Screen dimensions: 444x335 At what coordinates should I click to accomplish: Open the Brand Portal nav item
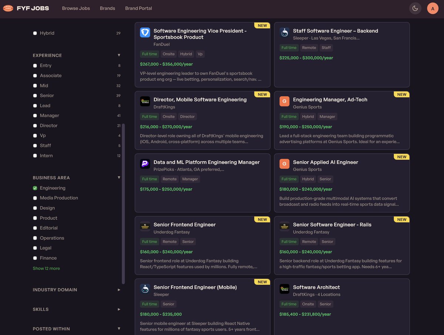pos(138,8)
